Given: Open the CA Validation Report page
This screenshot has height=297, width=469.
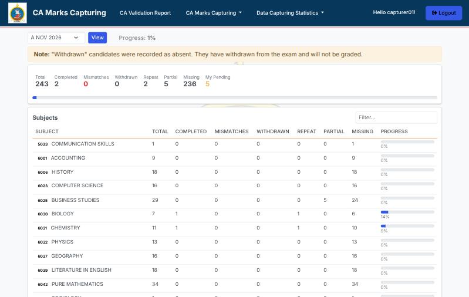Looking at the screenshot, I should point(145,13).
